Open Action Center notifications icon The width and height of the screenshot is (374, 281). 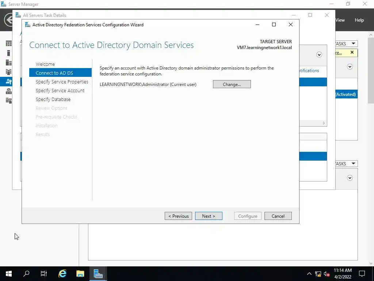pos(362,274)
